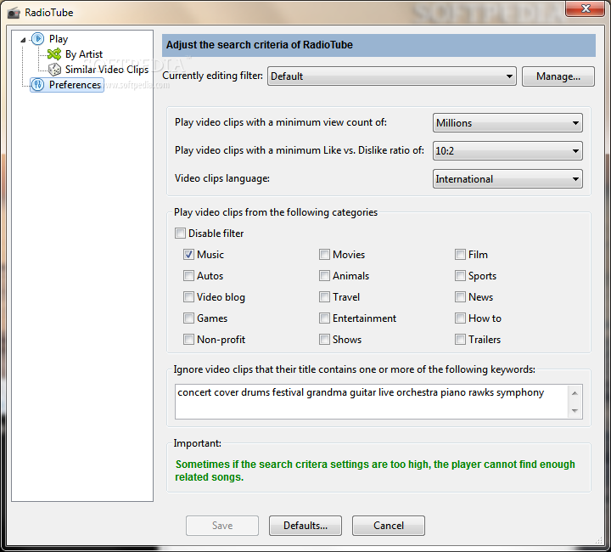Check the News category
This screenshot has width=611, height=552.
click(460, 297)
